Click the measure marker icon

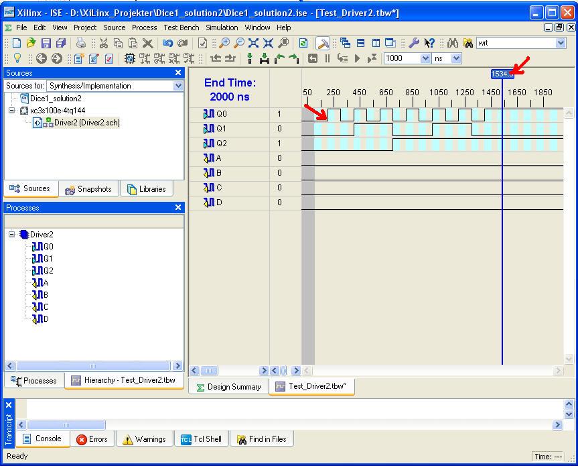coord(265,58)
